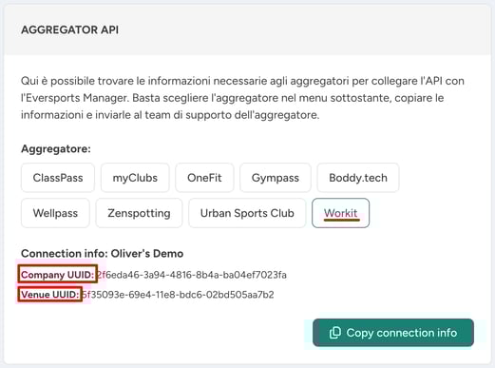Screen dimensions: 495x368
Task: Click the AGGREGATOR API header title
Action: click(x=70, y=29)
